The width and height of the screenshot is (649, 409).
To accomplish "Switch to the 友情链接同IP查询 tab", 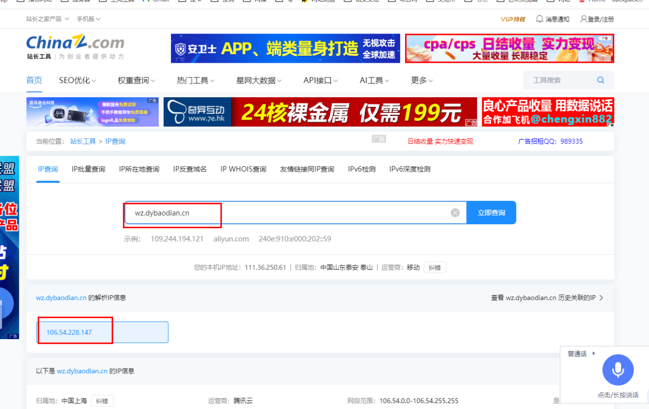I will (x=307, y=169).
